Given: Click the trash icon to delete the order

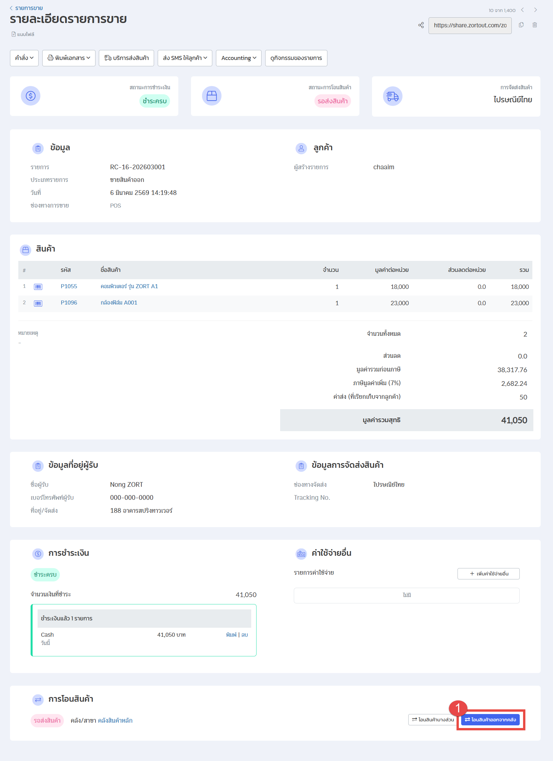Looking at the screenshot, I should tap(535, 25).
